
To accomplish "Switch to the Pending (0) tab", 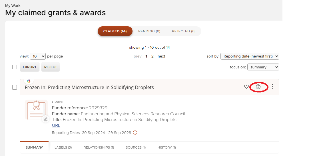I will 149,31.
